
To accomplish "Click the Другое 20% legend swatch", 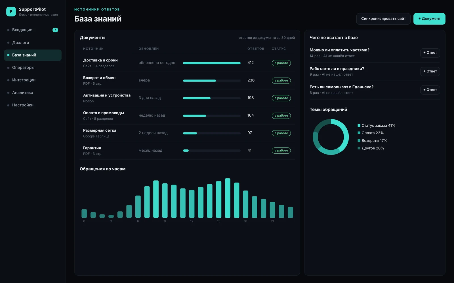I will 359,148.
